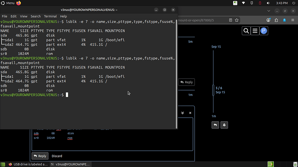Open the terminal Search menu
Screen dimensions: 298x167
tap(35, 16)
